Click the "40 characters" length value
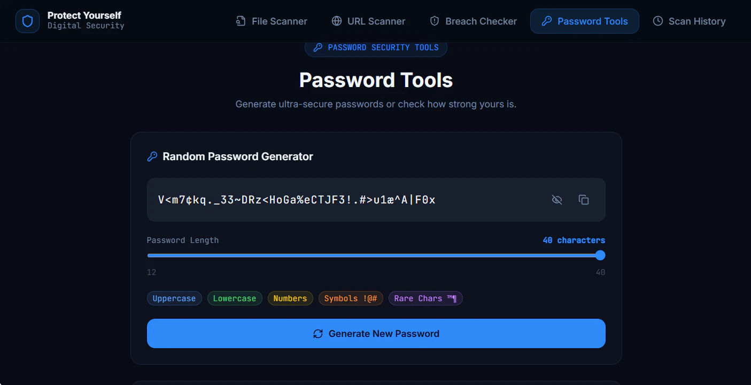This screenshot has height=385, width=751. tap(574, 240)
